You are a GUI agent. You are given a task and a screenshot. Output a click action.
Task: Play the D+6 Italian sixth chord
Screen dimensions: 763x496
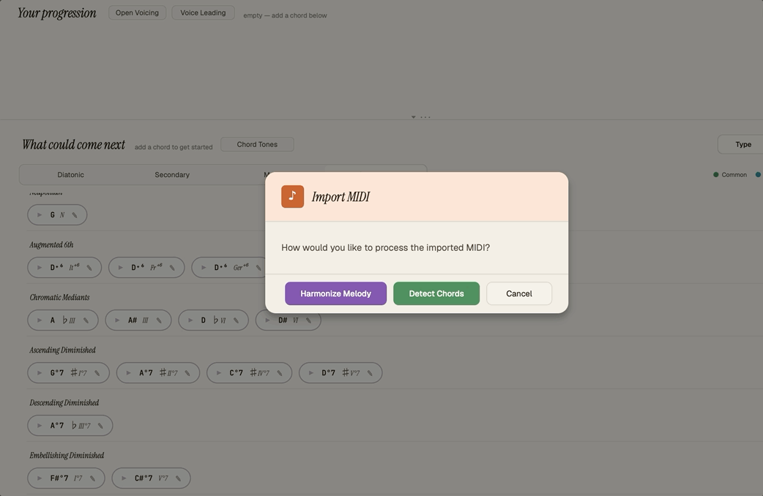tap(40, 268)
